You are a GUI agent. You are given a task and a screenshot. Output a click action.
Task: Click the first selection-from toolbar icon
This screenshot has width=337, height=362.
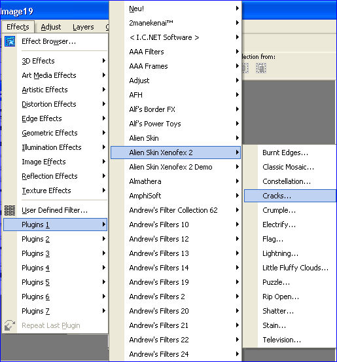(x=245, y=68)
